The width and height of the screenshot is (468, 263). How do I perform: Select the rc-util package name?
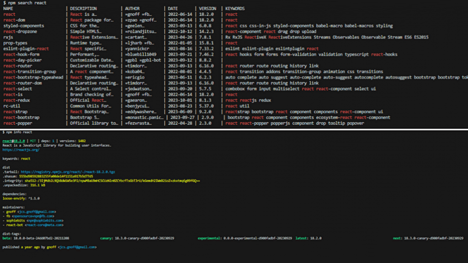point(11,106)
